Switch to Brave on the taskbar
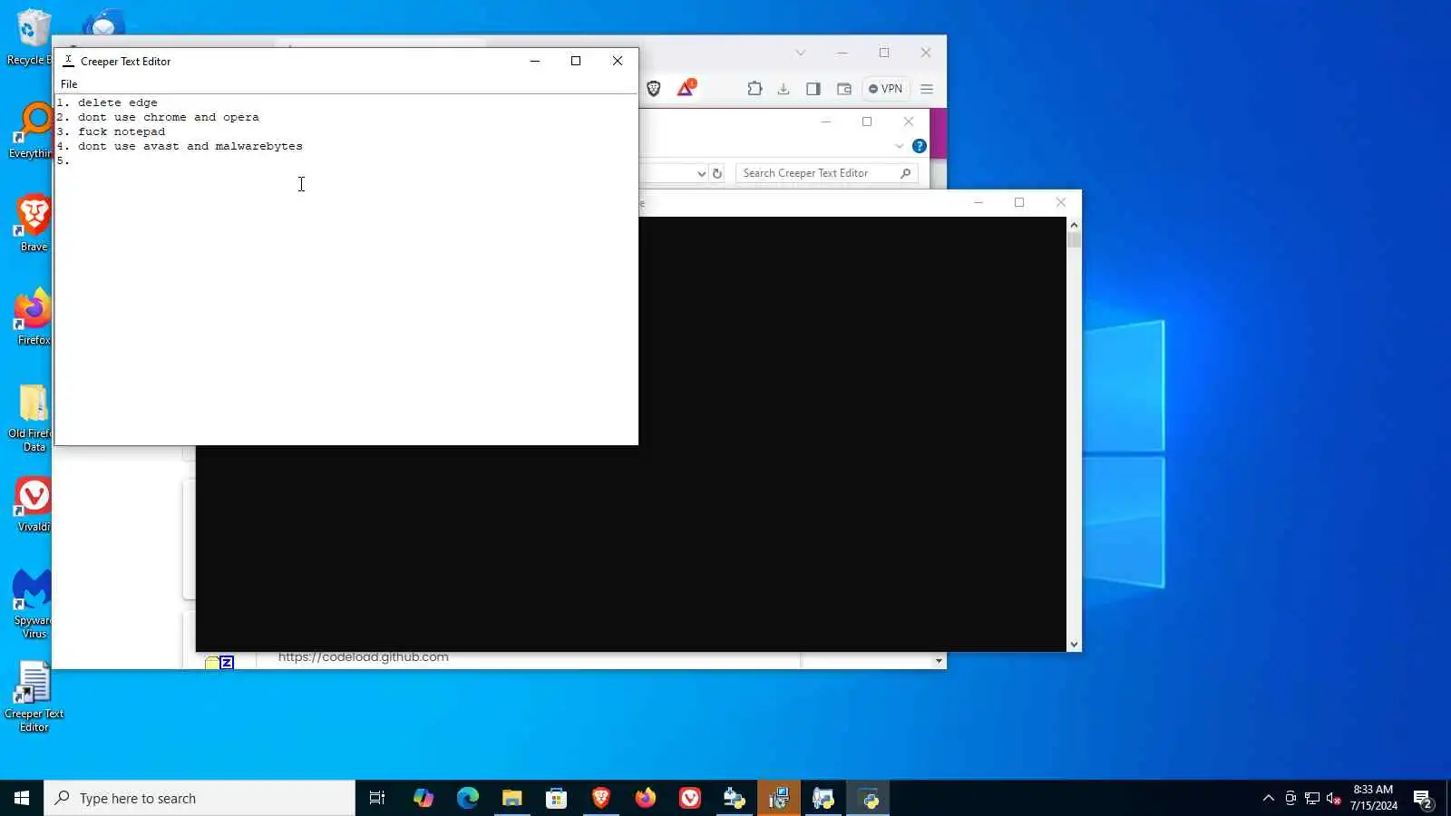This screenshot has width=1451, height=816. (600, 798)
